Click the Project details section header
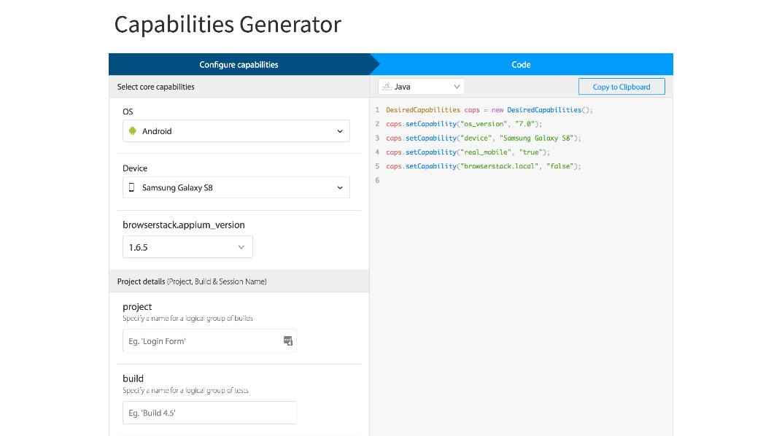The image size is (782, 436). coord(192,281)
